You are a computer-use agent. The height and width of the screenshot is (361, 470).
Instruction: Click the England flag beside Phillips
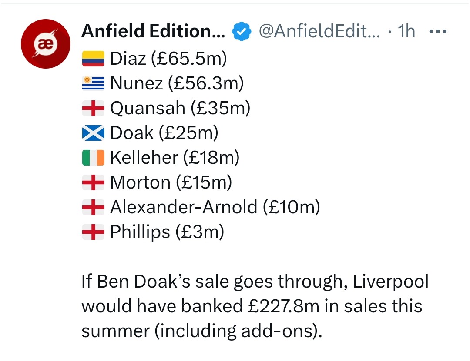pos(94,232)
